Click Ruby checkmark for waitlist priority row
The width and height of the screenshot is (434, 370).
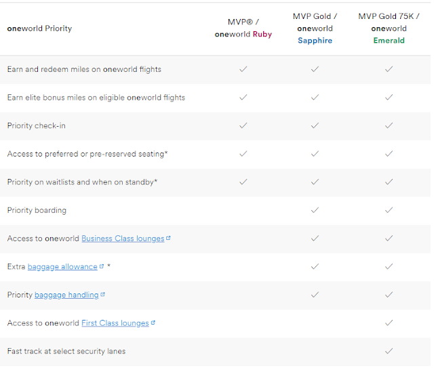click(x=243, y=182)
